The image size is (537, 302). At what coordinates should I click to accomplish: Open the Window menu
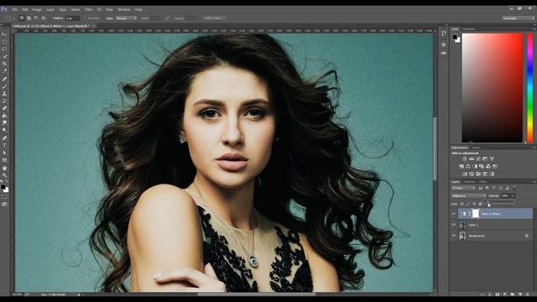point(123,9)
